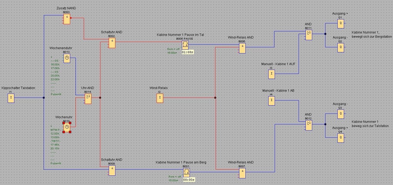Toggle the Manuell Kabine 1 AB input I4
This screenshot has width=393, height=185.
(271, 101)
